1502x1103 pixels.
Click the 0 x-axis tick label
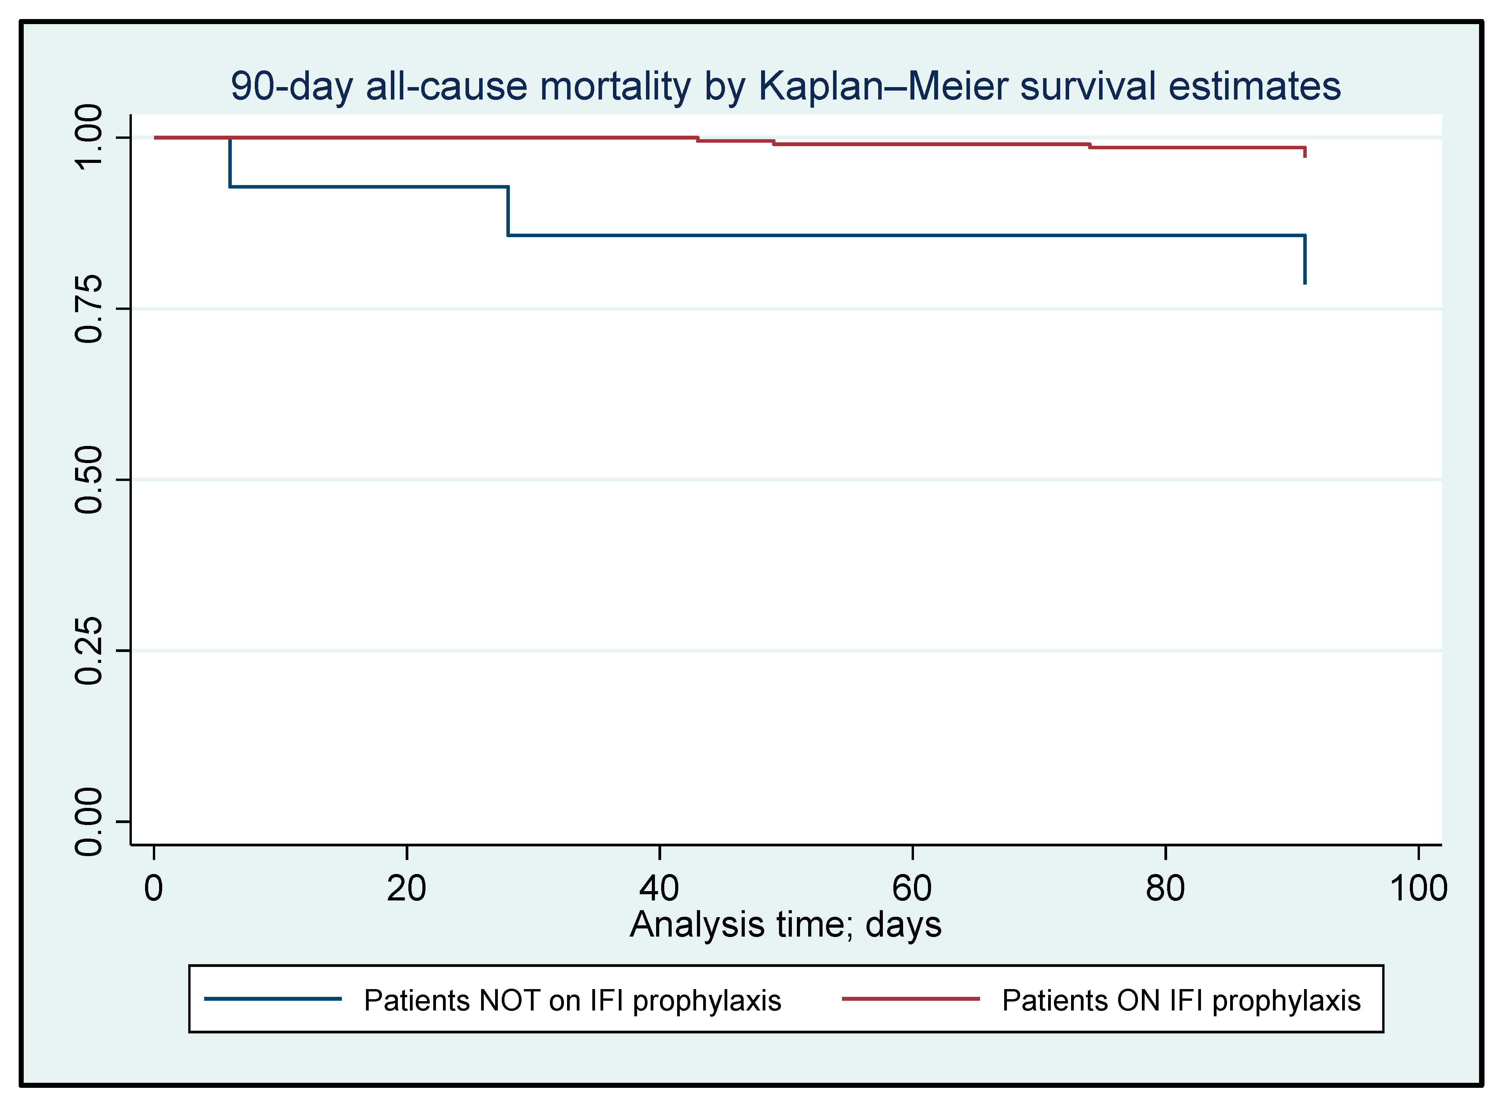tap(154, 889)
